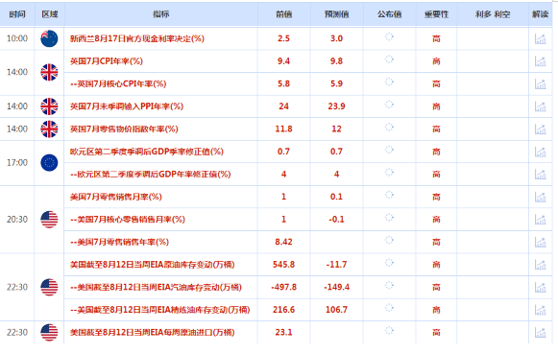Click previous value 8.42

coord(283,242)
